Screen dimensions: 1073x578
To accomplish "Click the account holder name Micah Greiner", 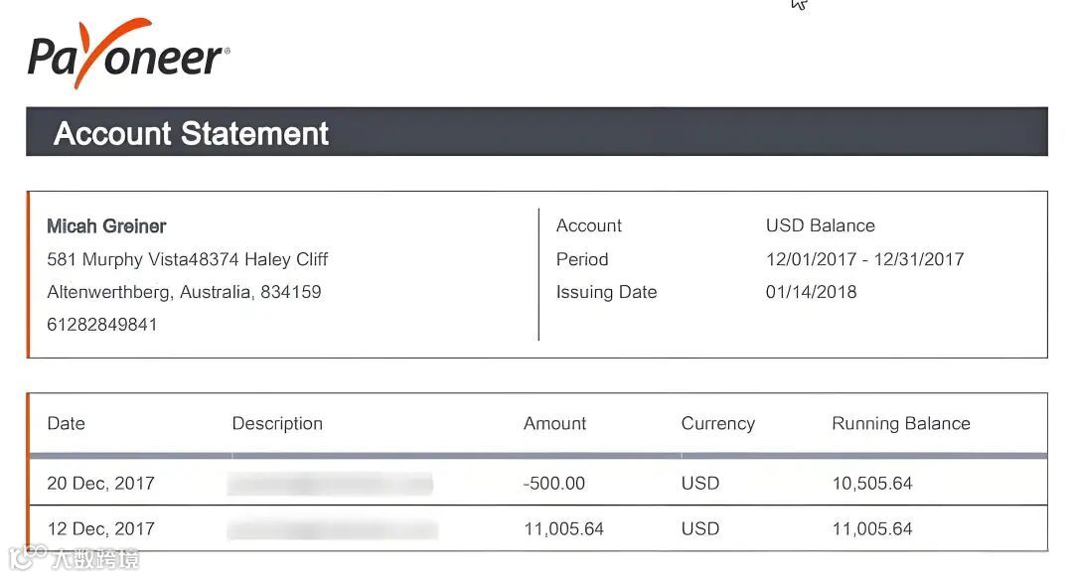I will tap(106, 226).
